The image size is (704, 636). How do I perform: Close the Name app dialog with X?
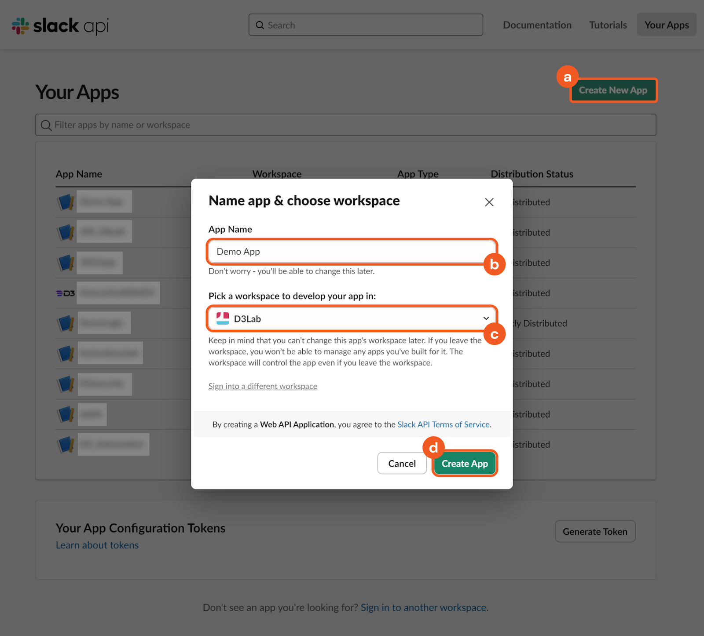coord(489,202)
